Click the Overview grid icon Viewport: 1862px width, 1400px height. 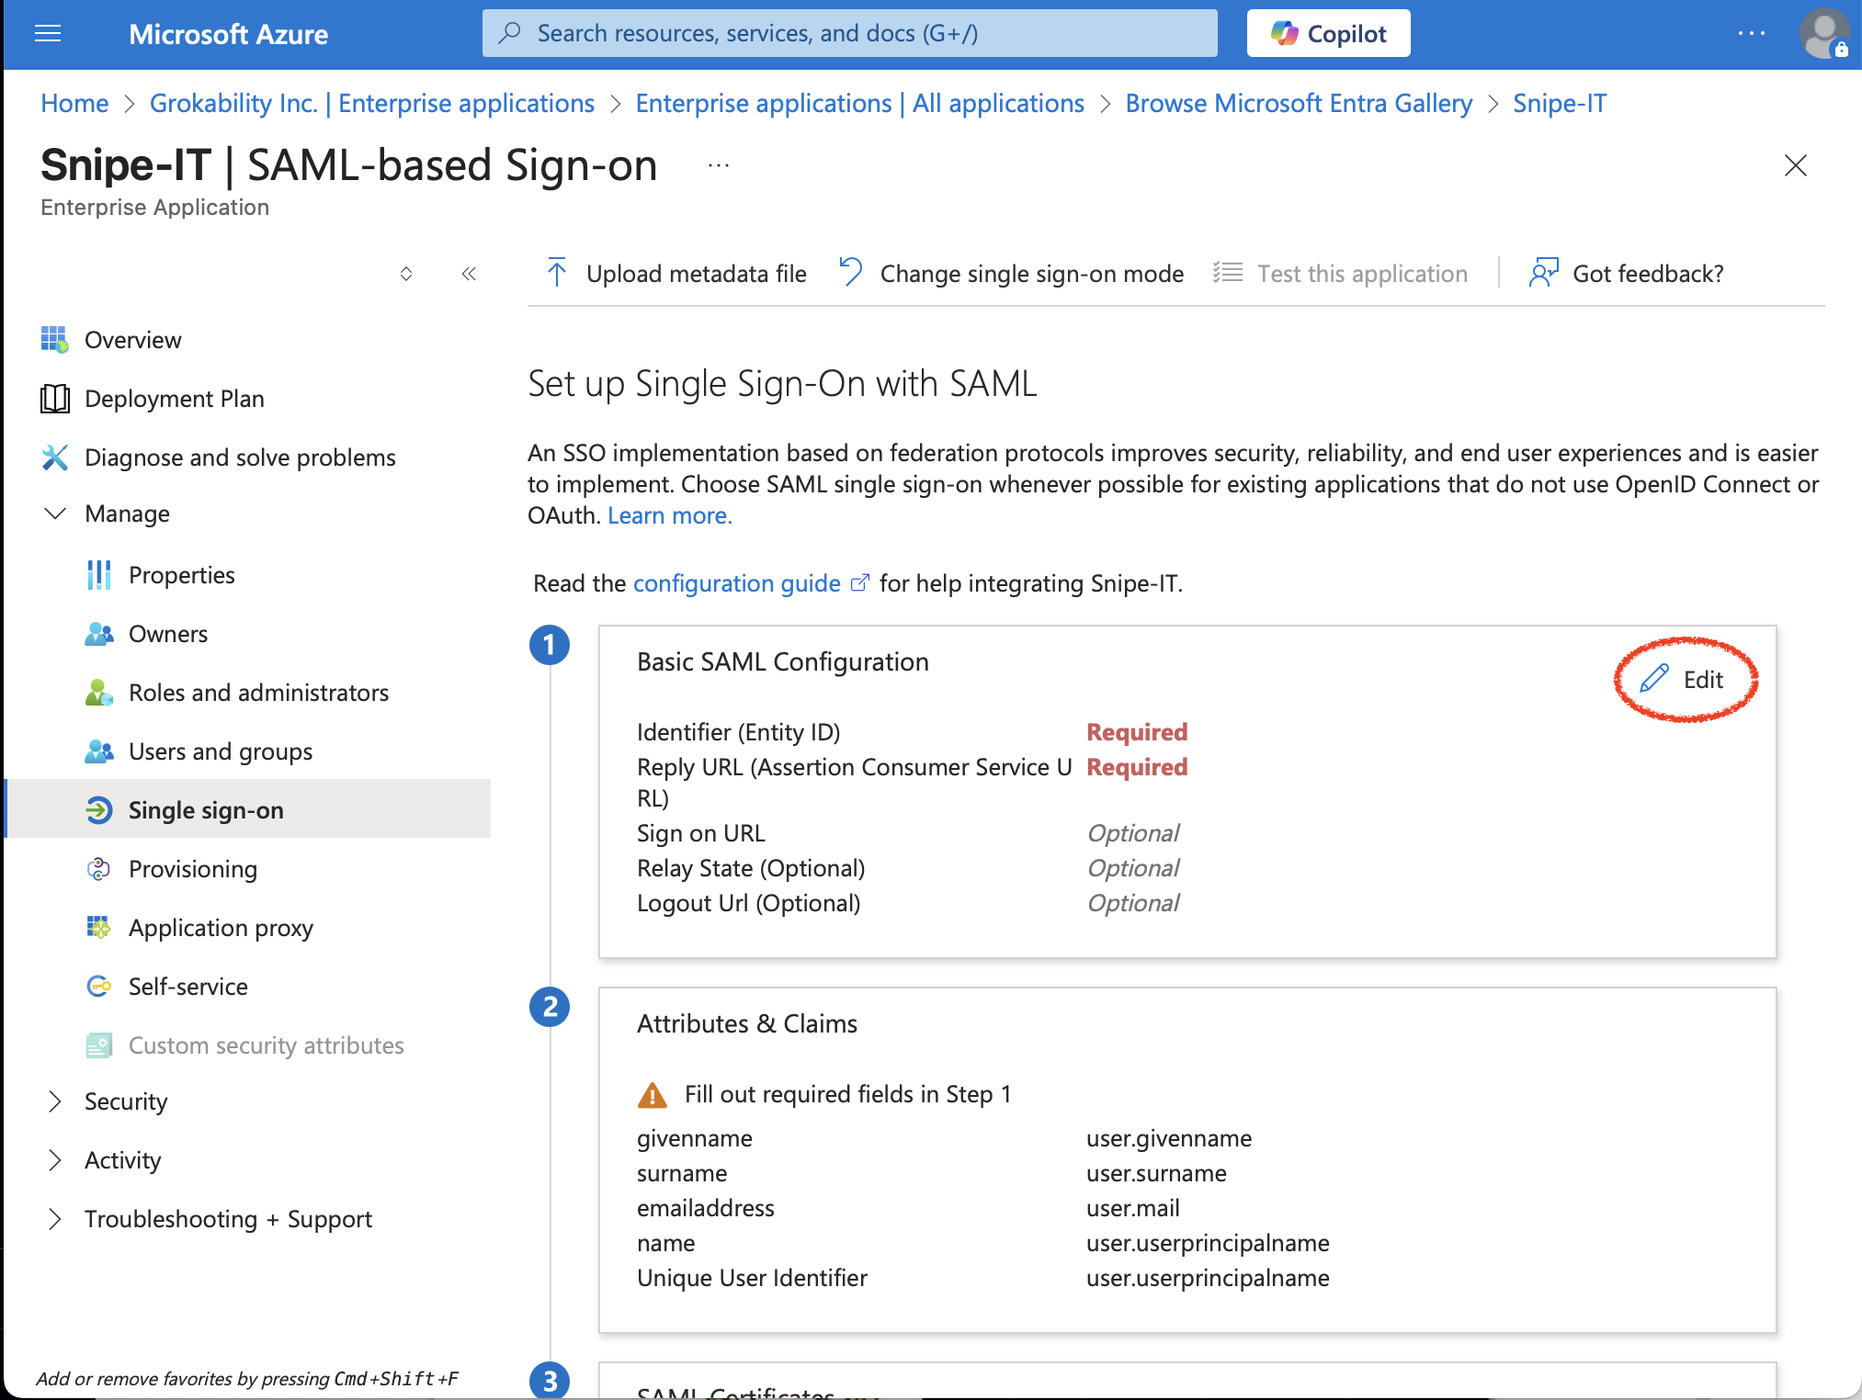point(54,339)
